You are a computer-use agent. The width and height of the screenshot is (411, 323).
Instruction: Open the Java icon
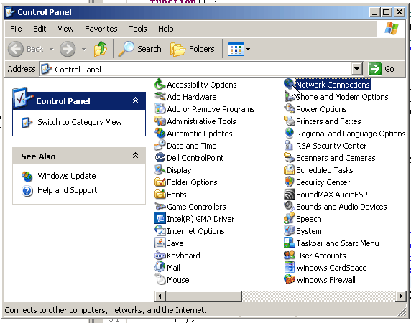point(160,243)
